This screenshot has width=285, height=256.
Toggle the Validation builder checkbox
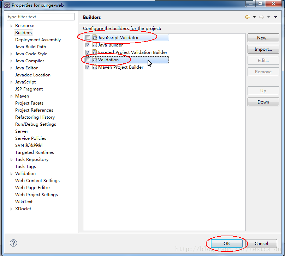(x=88, y=60)
